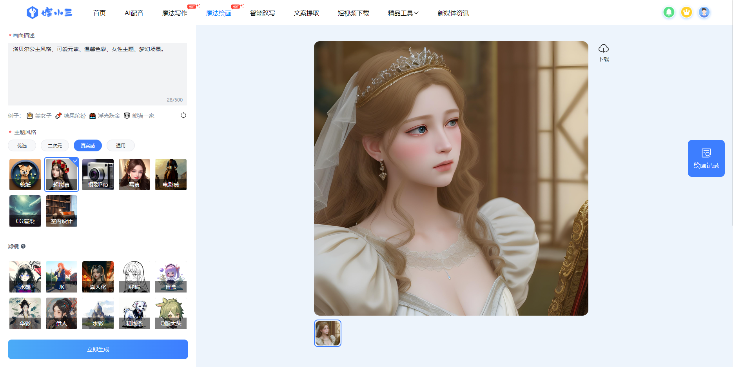Open the 新媒体资讯 page
The width and height of the screenshot is (733, 367).
tap(454, 13)
